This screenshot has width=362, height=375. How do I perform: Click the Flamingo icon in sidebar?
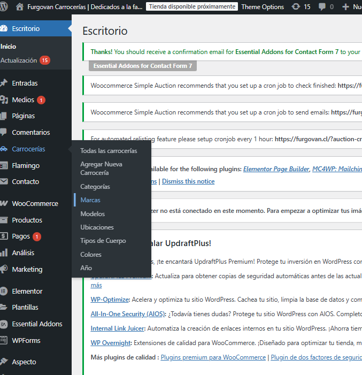[x=4, y=165]
